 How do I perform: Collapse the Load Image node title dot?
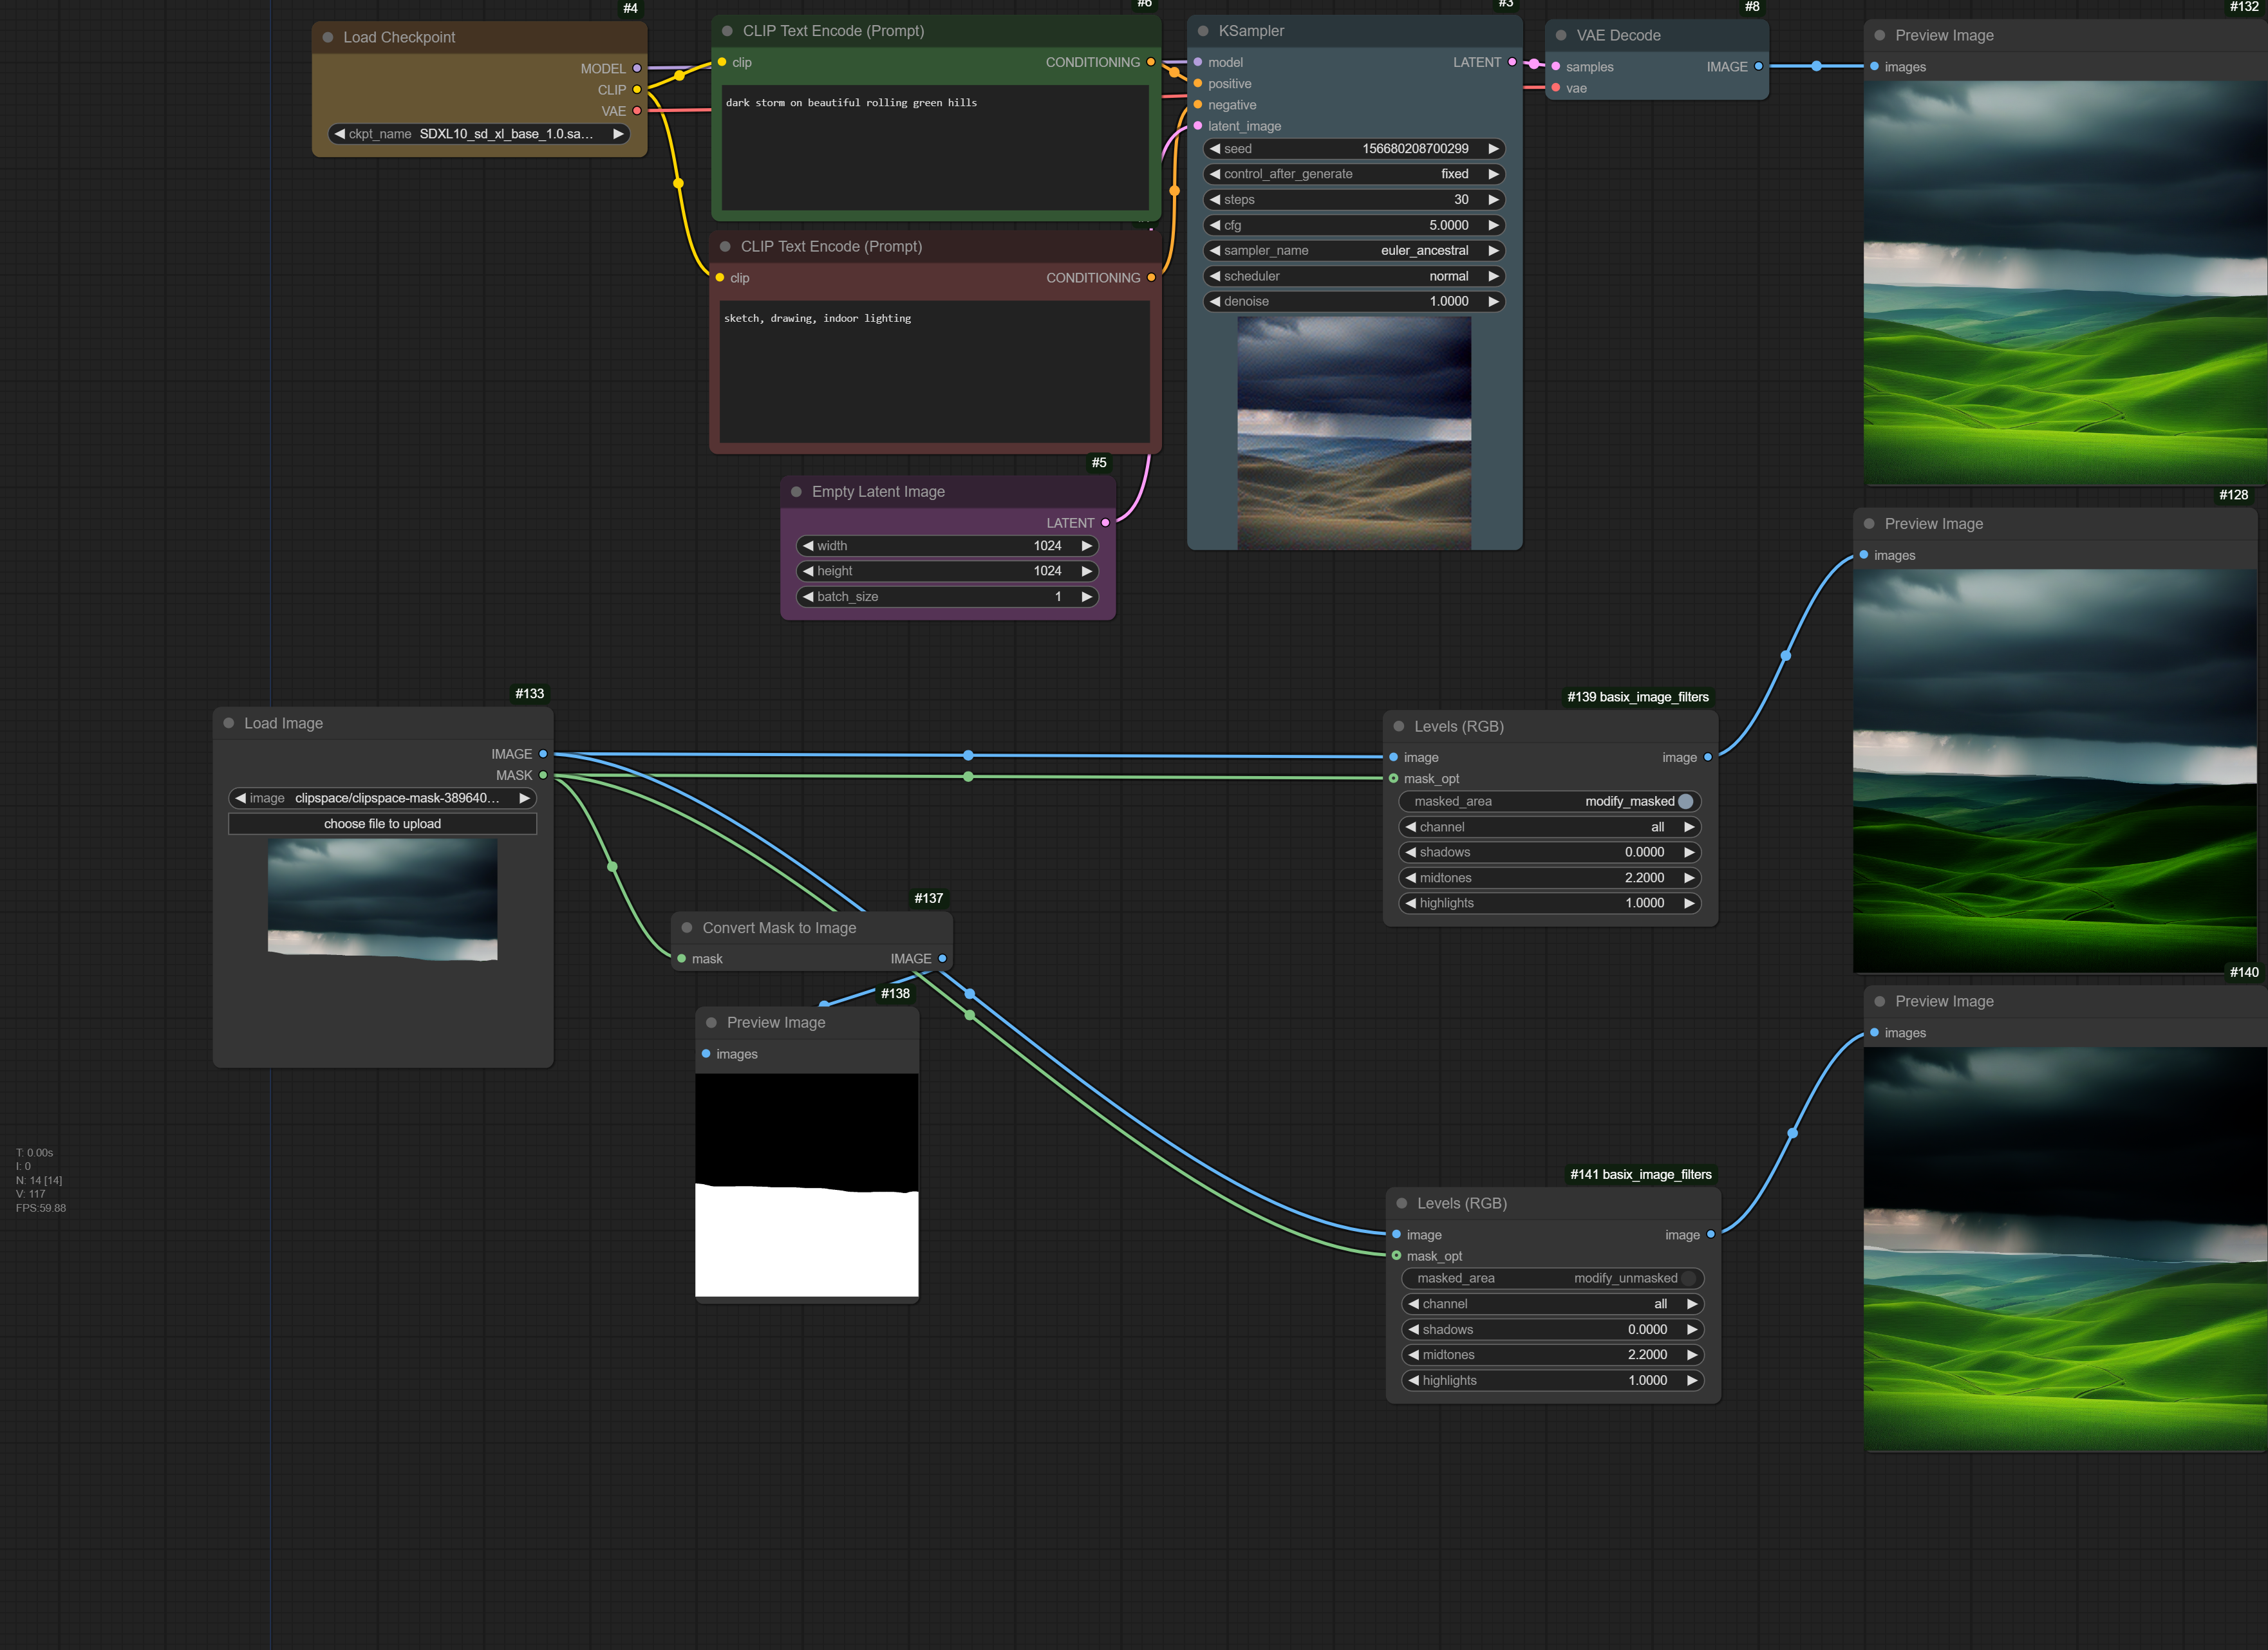click(x=228, y=723)
